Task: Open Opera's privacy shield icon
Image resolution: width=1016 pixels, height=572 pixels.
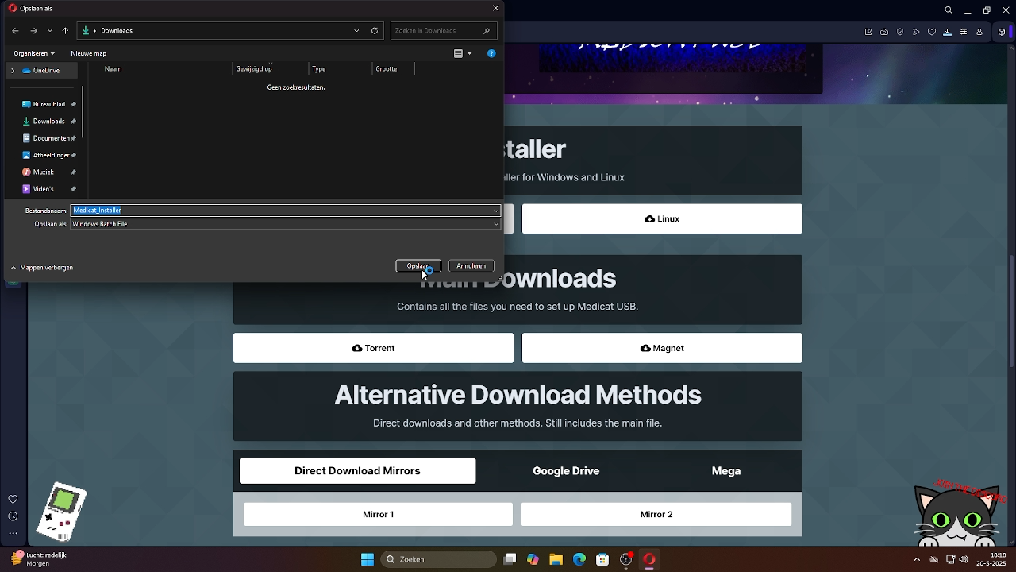Action: tap(900, 33)
